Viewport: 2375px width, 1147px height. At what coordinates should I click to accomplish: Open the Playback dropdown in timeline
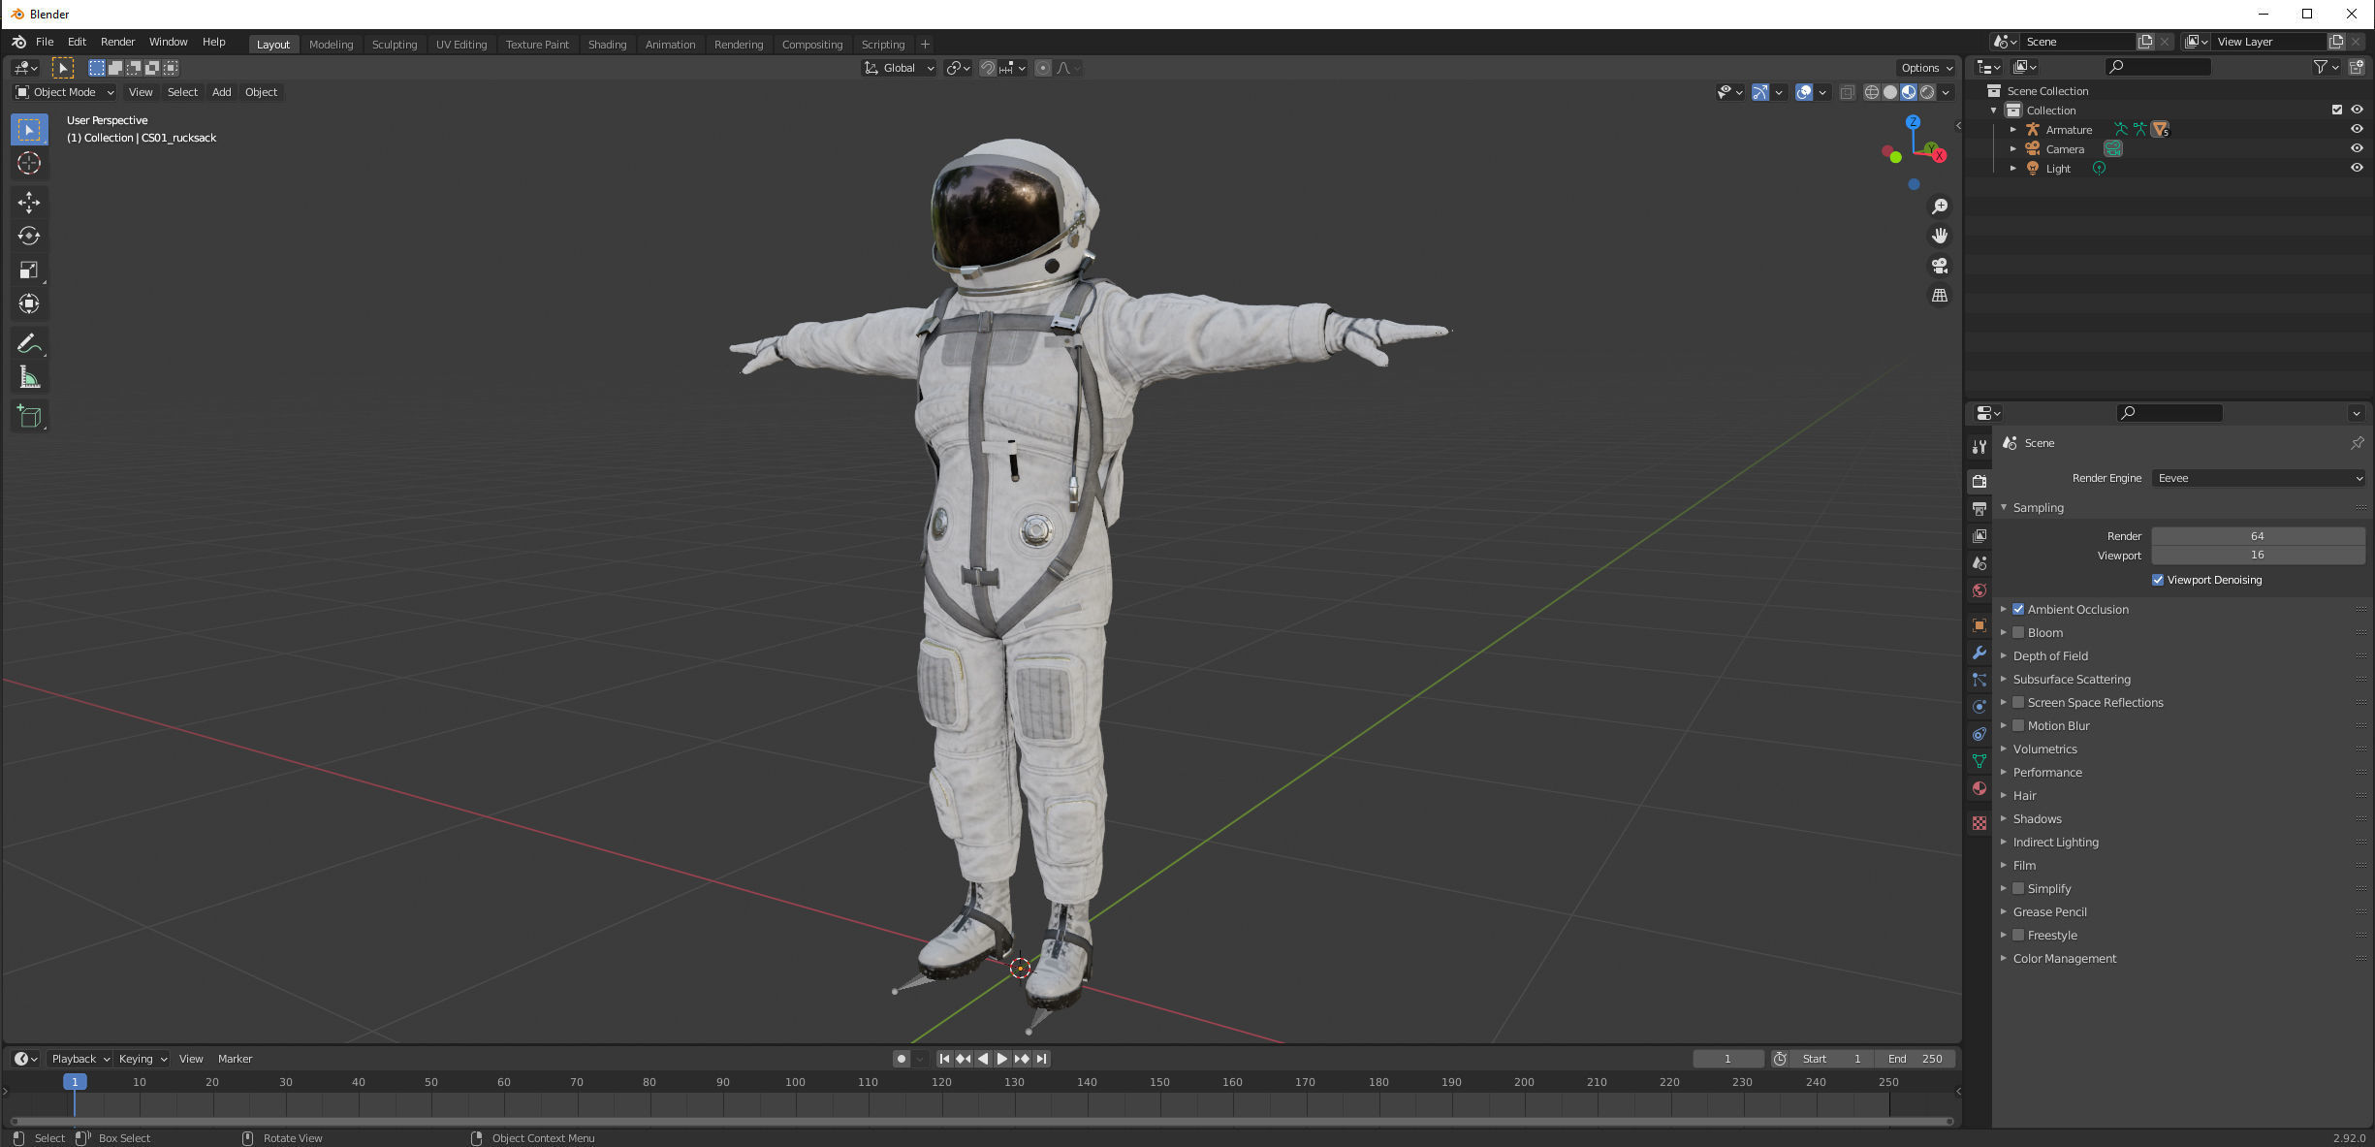80,1059
